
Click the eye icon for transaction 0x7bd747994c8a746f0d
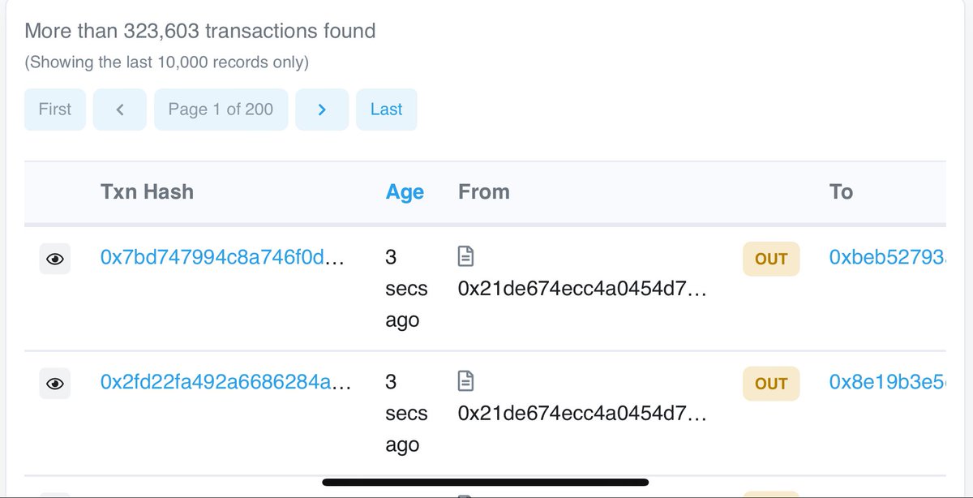[55, 259]
